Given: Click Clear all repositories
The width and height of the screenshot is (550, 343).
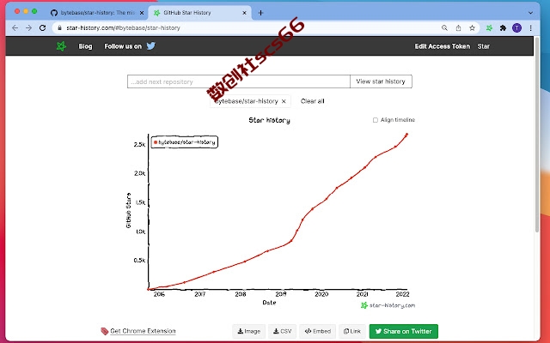Looking at the screenshot, I should 313,101.
